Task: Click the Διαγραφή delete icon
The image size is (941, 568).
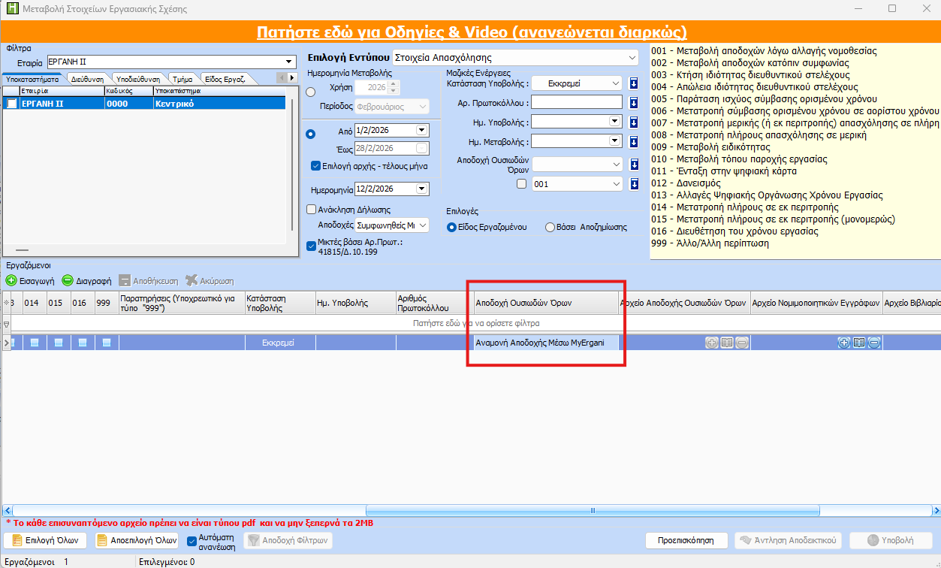Action: pyautogui.click(x=68, y=281)
